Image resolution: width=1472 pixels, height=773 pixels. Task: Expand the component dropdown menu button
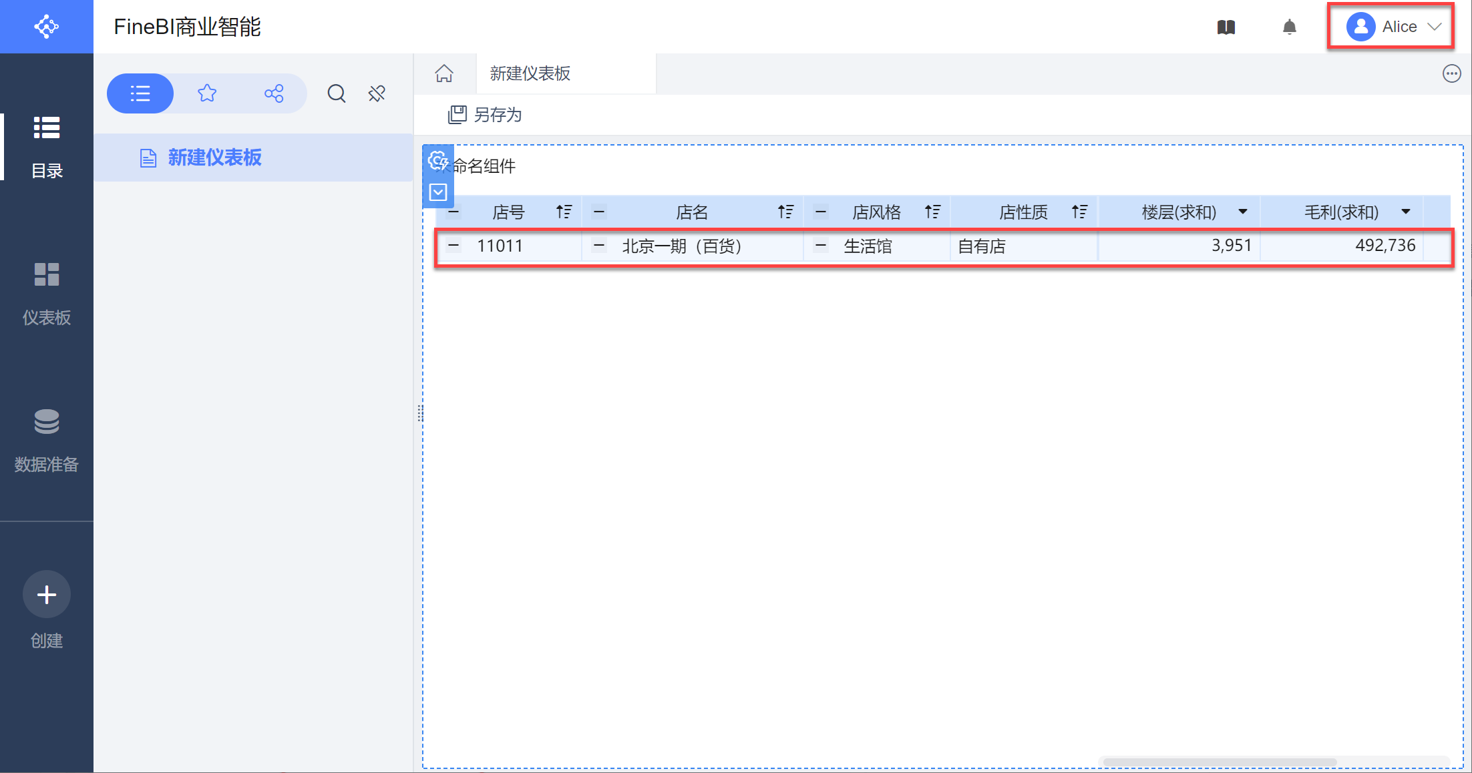click(438, 193)
